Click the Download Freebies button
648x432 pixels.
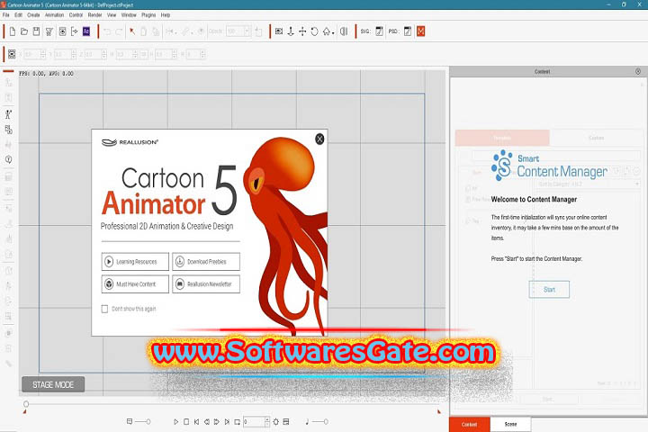pyautogui.click(x=206, y=262)
